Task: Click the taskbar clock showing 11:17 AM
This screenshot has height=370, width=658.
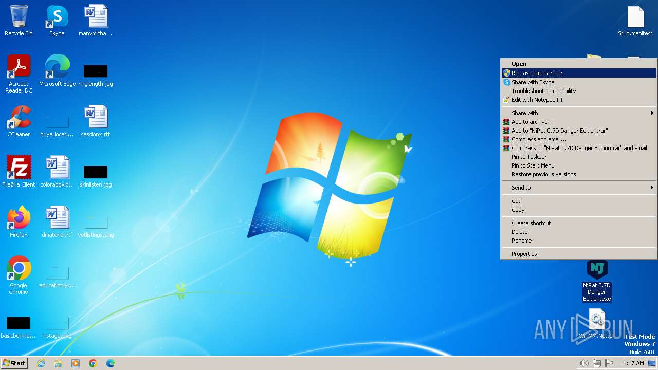Action: [x=632, y=363]
